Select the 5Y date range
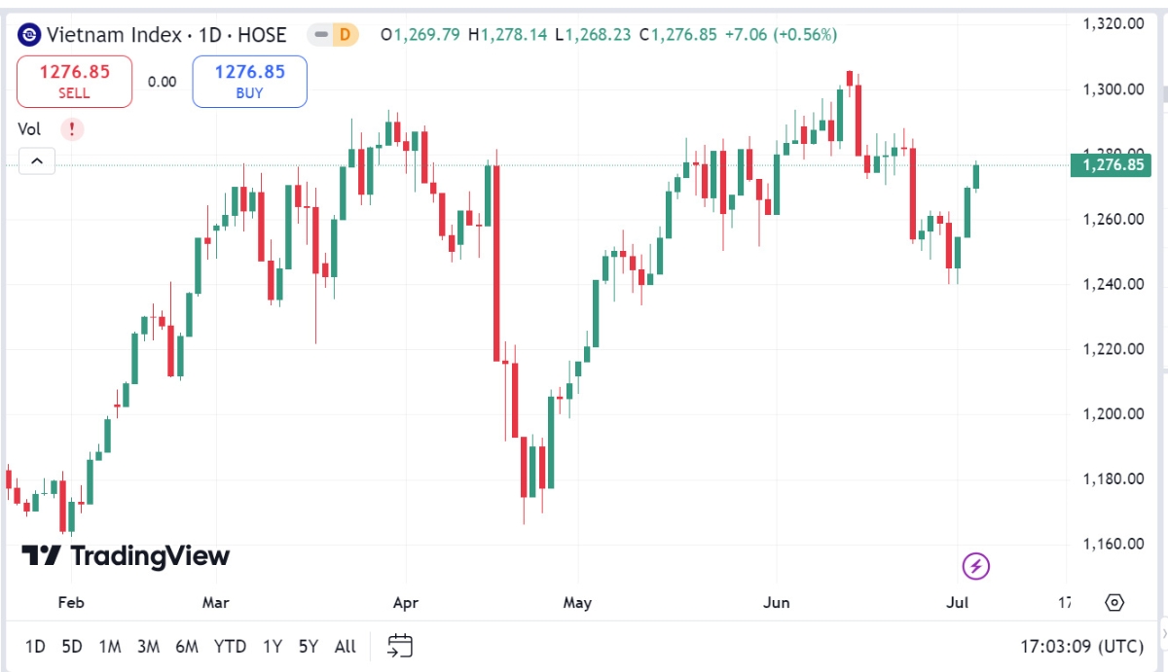The width and height of the screenshot is (1168, 672). (309, 646)
